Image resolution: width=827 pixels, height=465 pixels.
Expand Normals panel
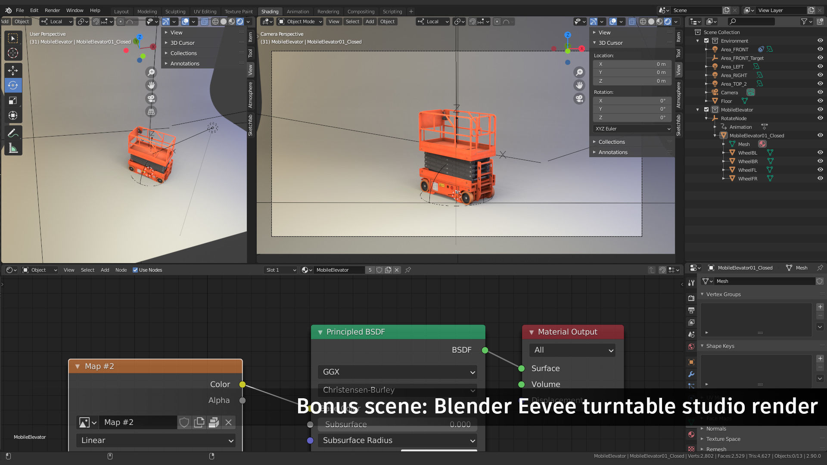716,429
